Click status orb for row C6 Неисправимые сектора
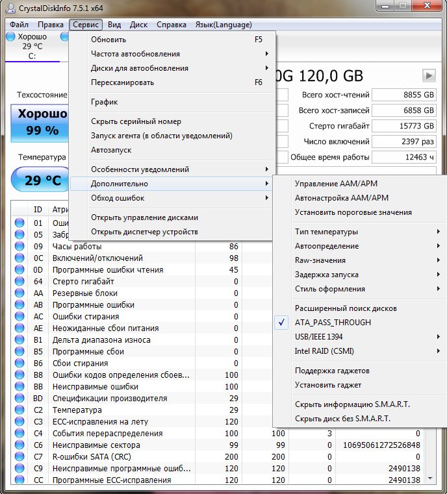447x494 pixels. click(19, 445)
